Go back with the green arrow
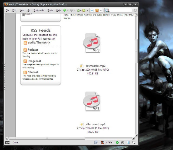 (x=65, y=10)
